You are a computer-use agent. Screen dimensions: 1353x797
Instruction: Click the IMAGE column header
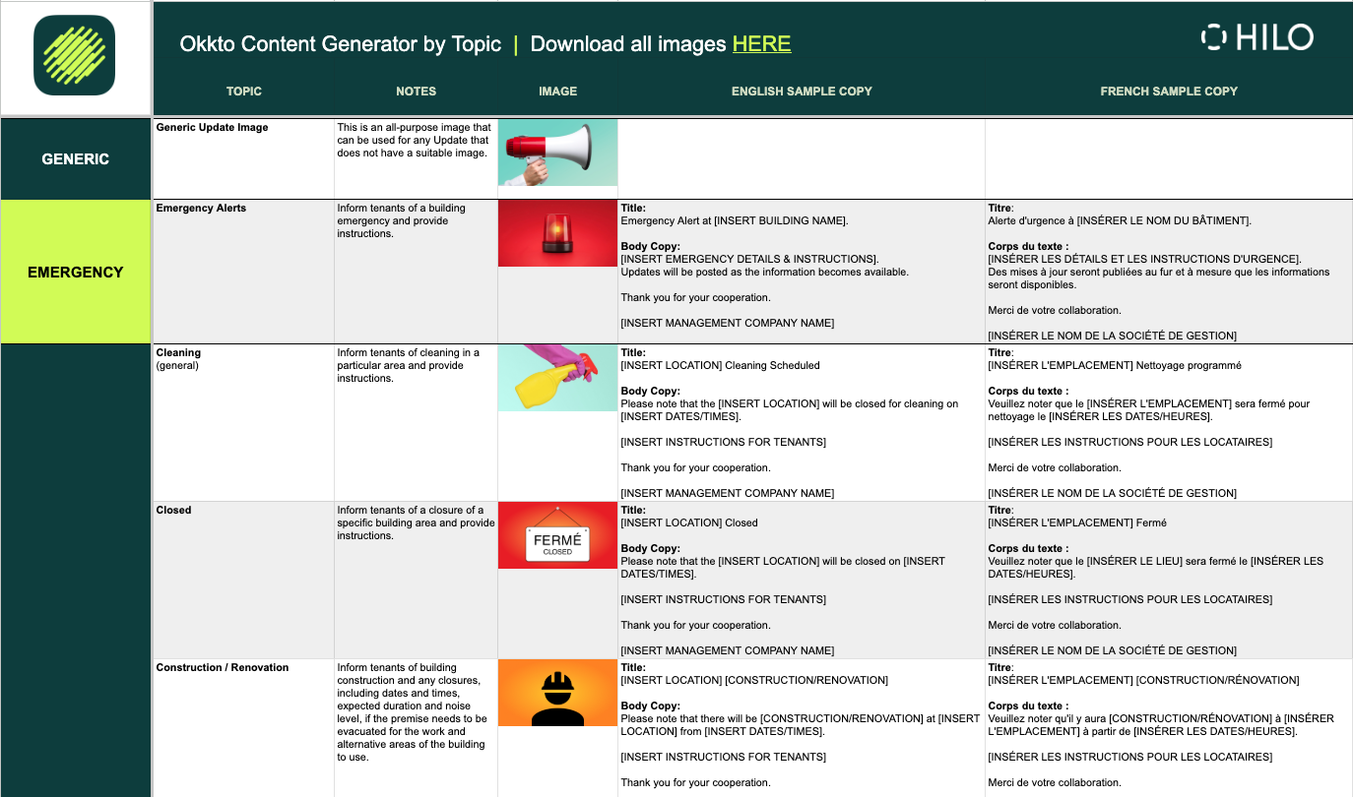(x=557, y=92)
